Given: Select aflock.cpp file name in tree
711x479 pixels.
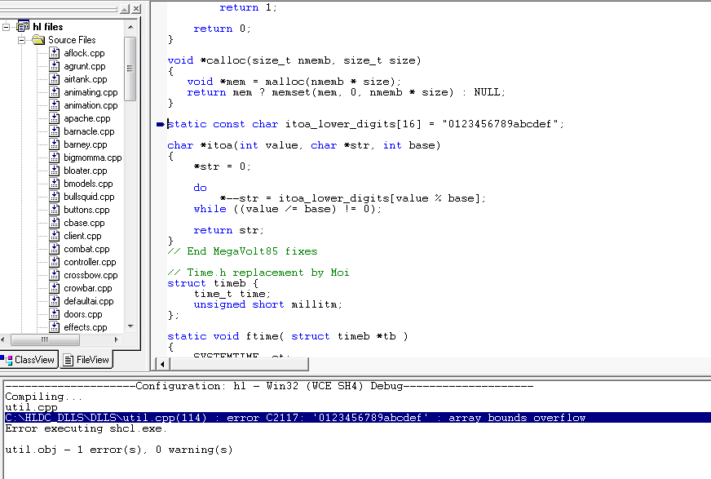Looking at the screenshot, I should [84, 54].
